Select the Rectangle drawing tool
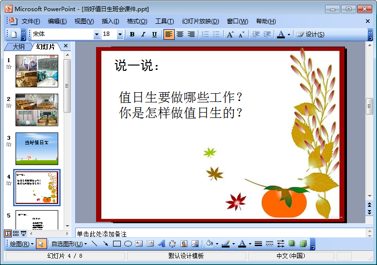 click(117, 244)
